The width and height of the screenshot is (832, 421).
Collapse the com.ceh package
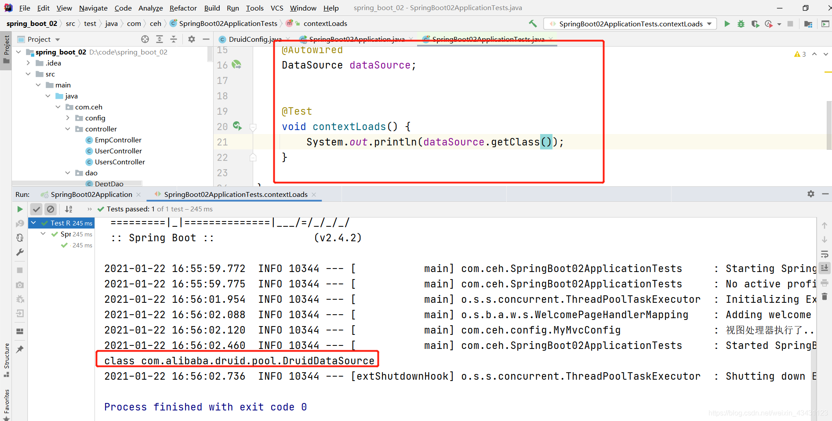[x=58, y=107]
